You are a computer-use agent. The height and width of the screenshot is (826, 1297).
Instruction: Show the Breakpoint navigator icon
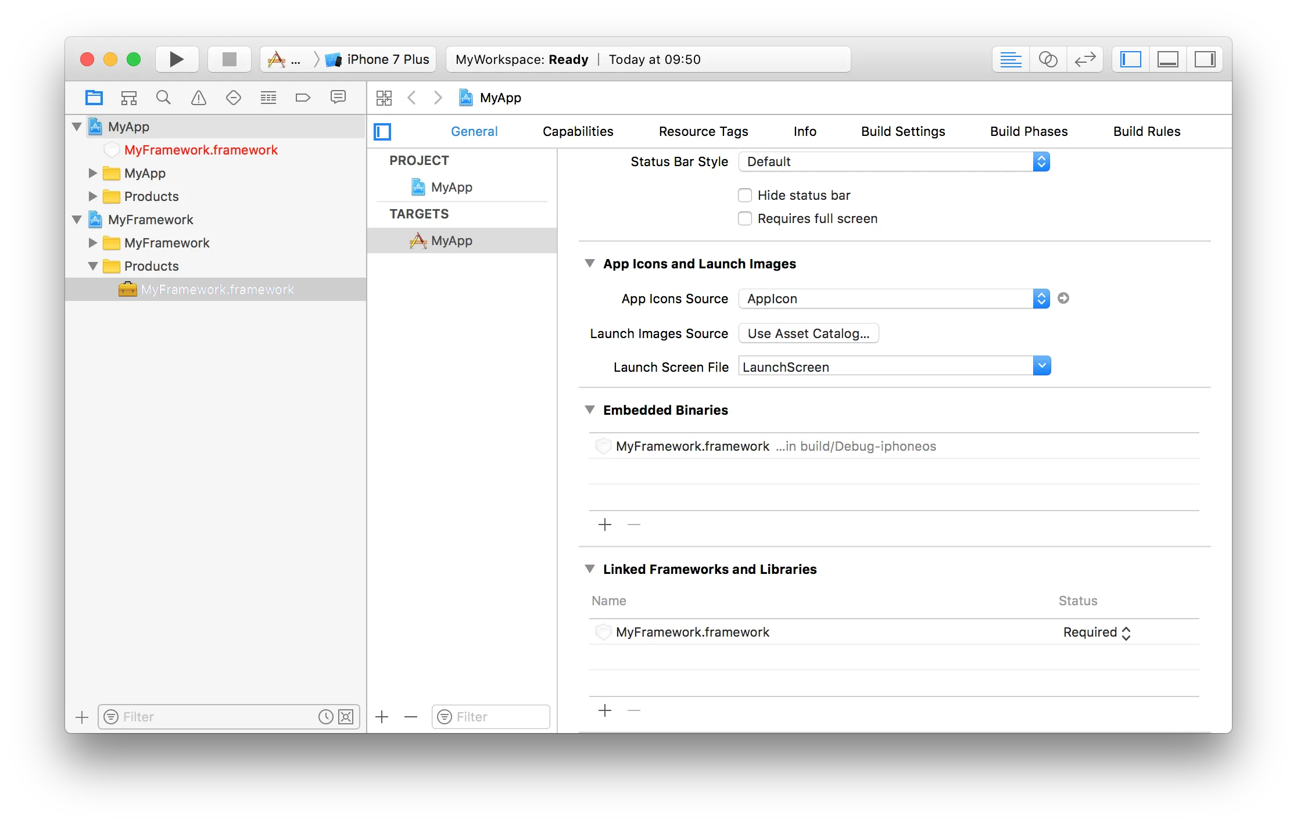[x=303, y=98]
